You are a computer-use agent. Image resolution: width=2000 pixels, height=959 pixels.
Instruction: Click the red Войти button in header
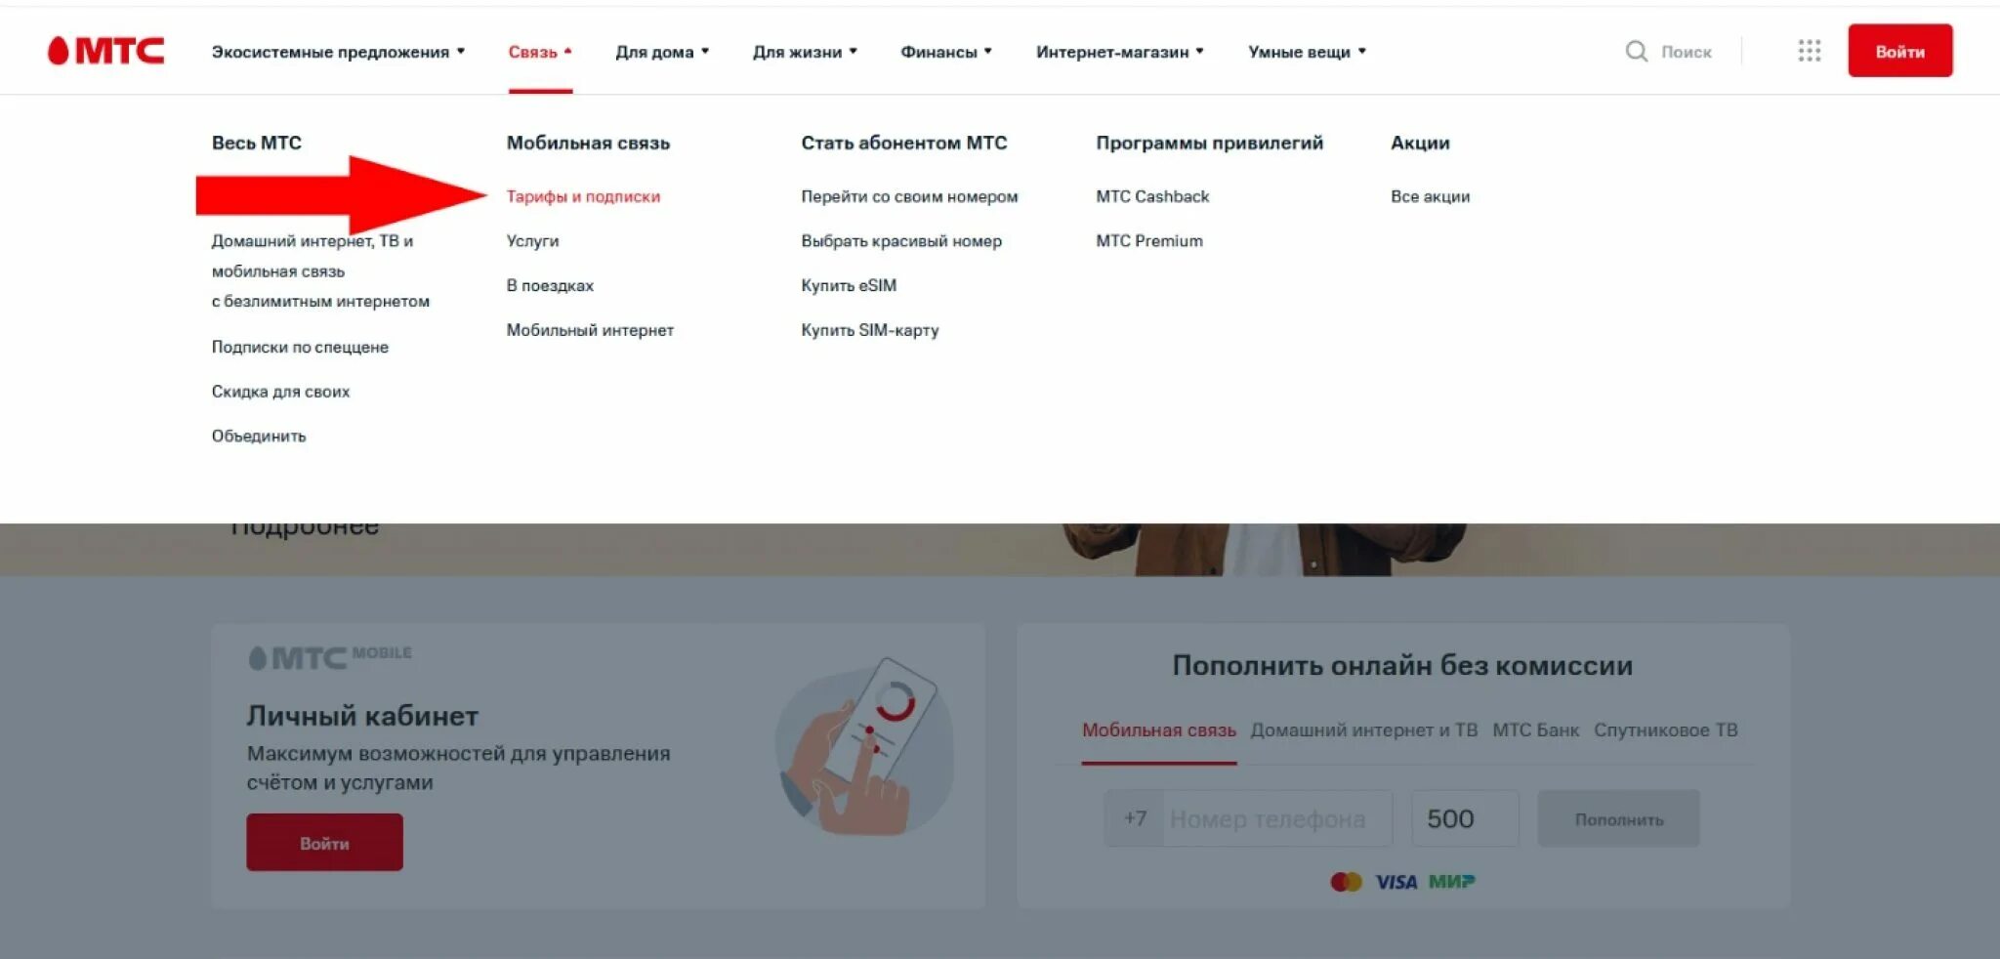pyautogui.click(x=1899, y=51)
